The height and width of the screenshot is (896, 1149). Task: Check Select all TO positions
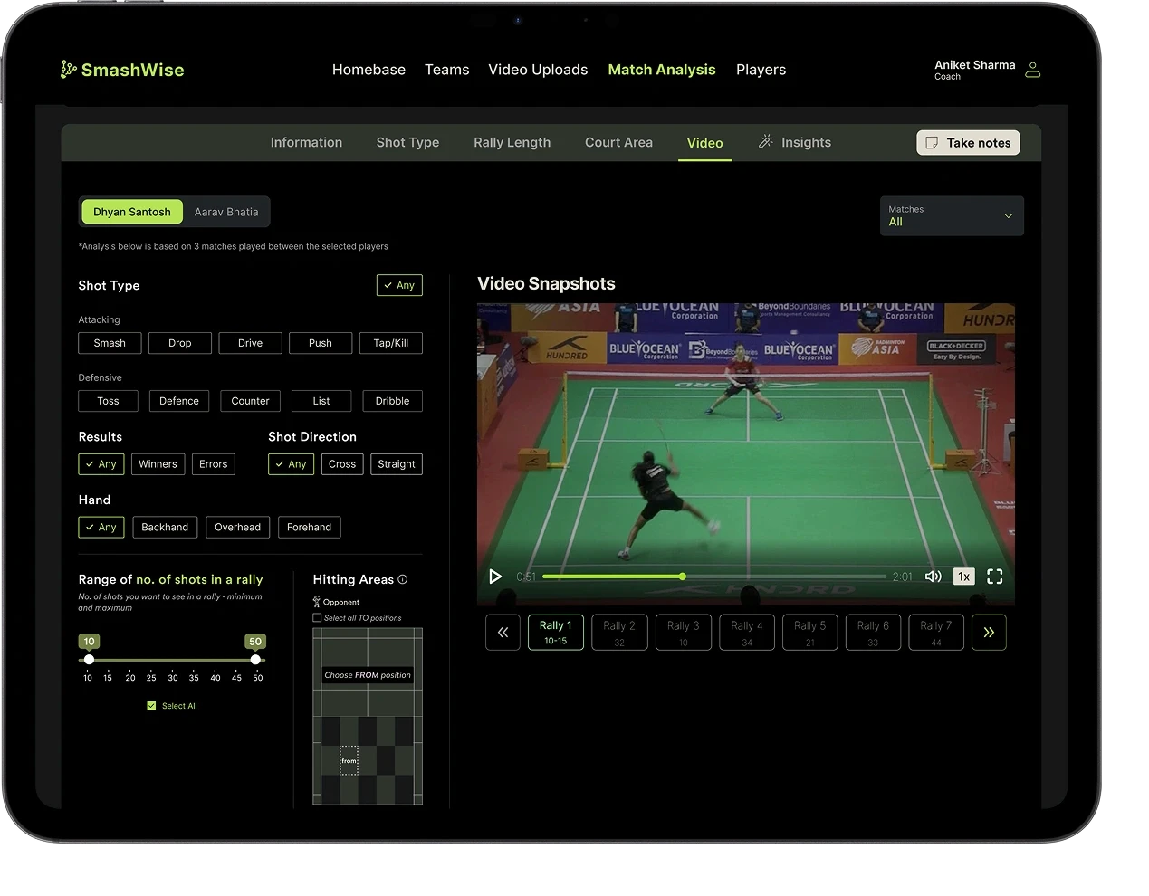(x=317, y=618)
